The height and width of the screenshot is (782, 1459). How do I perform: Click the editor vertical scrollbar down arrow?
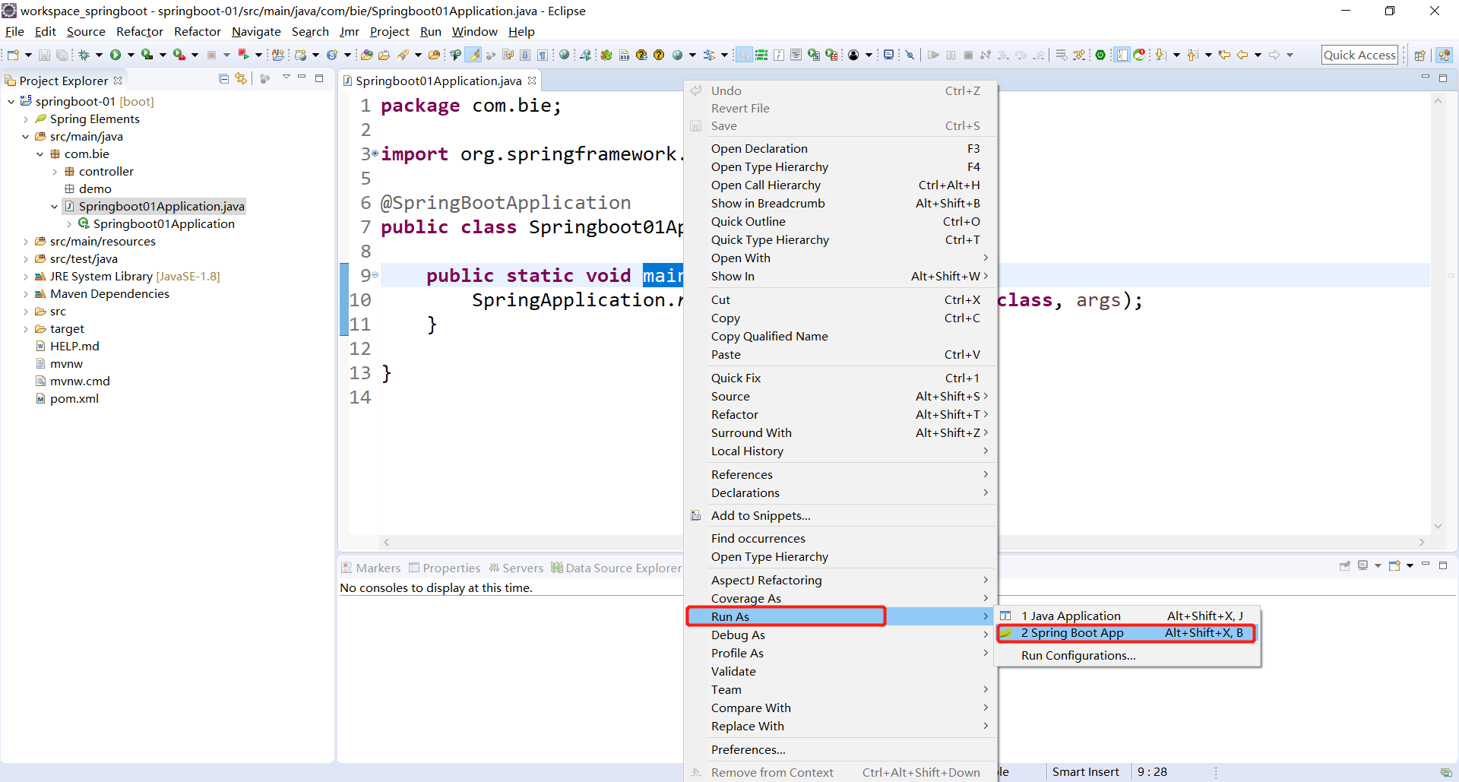pyautogui.click(x=1438, y=526)
